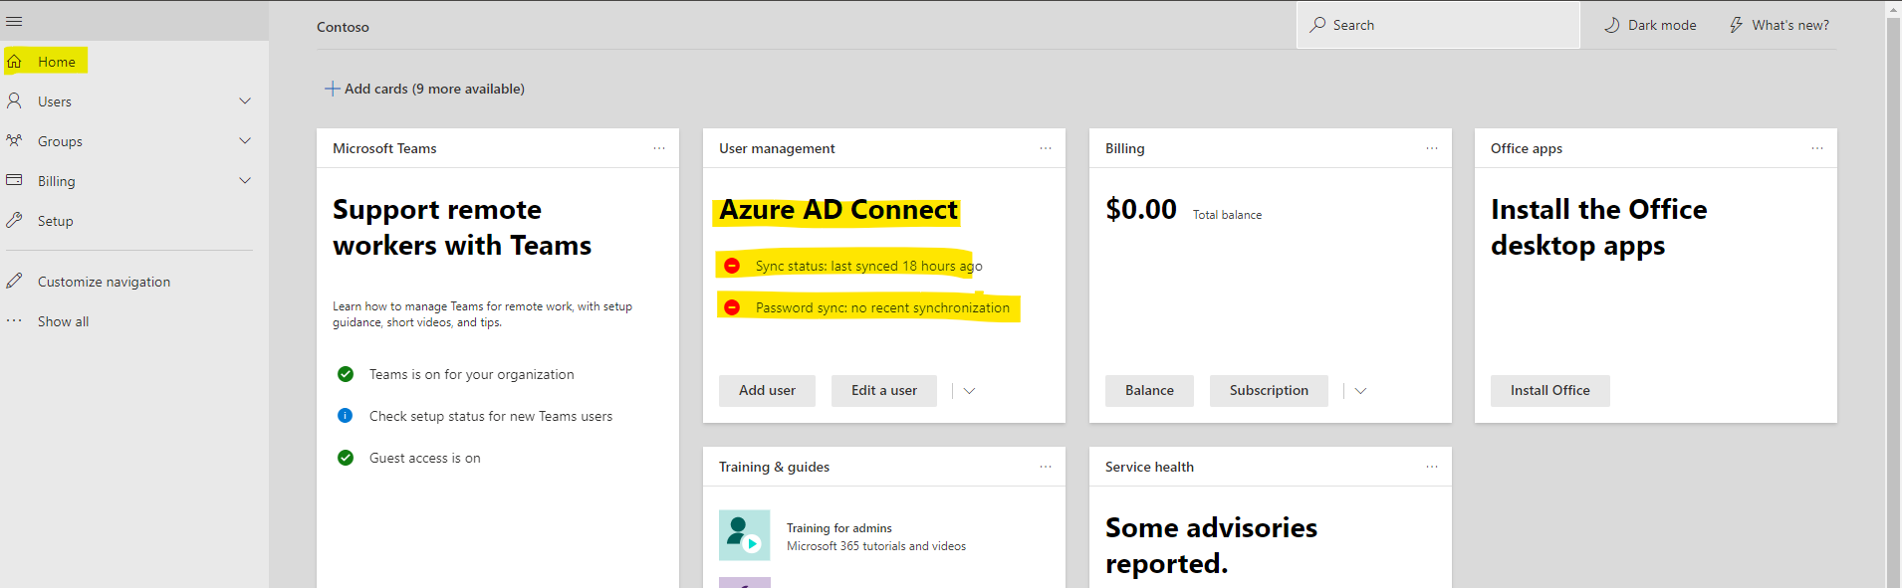Click the red Sync status error icon
This screenshot has width=1902, height=588.
click(732, 266)
